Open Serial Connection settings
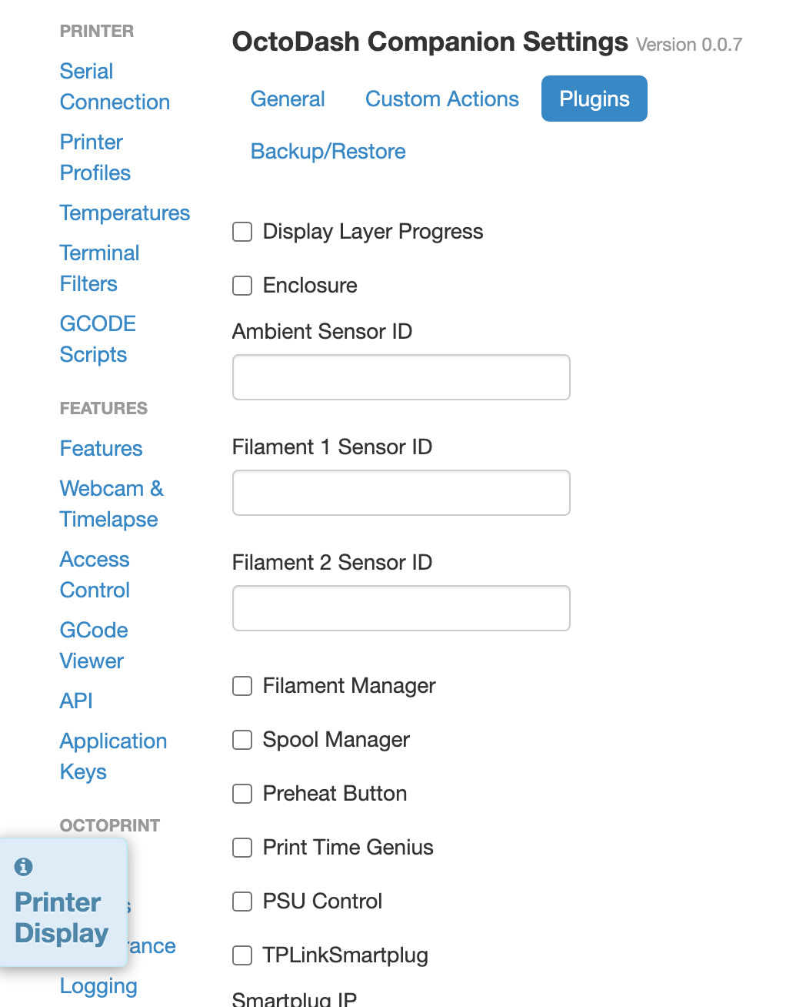 (114, 86)
